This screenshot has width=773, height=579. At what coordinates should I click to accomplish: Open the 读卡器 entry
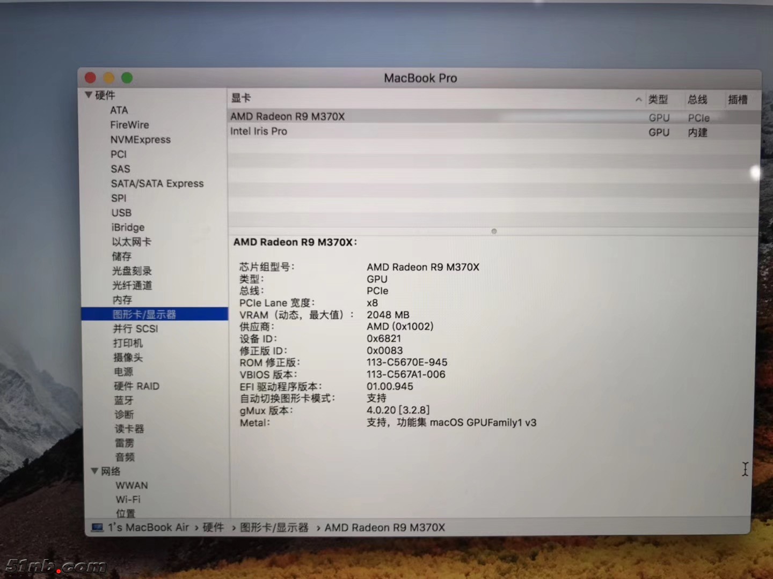(x=129, y=429)
